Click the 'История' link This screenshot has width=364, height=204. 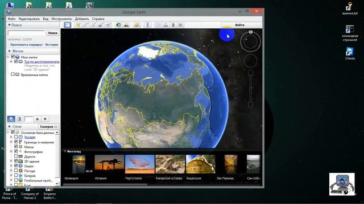[x=52, y=44]
